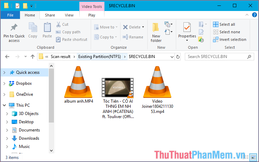Screen dimensions: 259x162
Task: Click the search magnifier icon
Action: [249, 57]
